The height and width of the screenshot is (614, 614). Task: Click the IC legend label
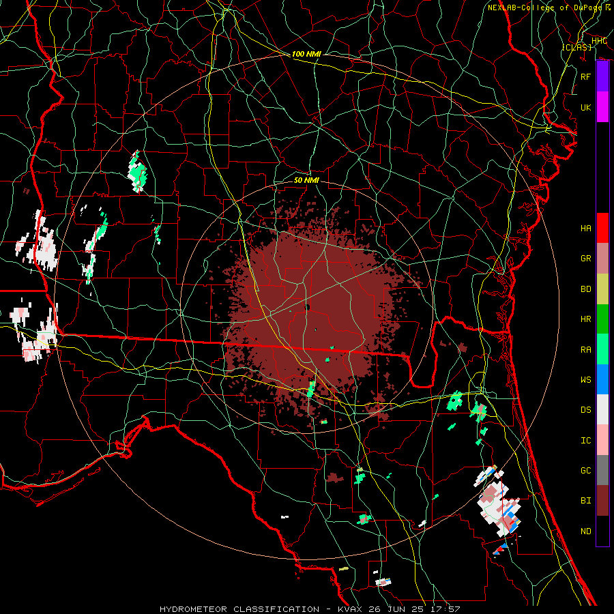click(x=585, y=441)
